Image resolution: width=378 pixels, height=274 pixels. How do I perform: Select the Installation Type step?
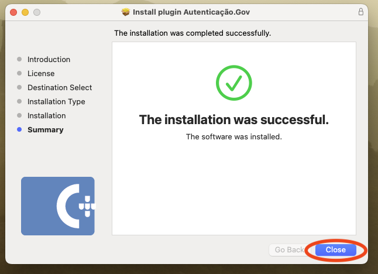pos(56,101)
